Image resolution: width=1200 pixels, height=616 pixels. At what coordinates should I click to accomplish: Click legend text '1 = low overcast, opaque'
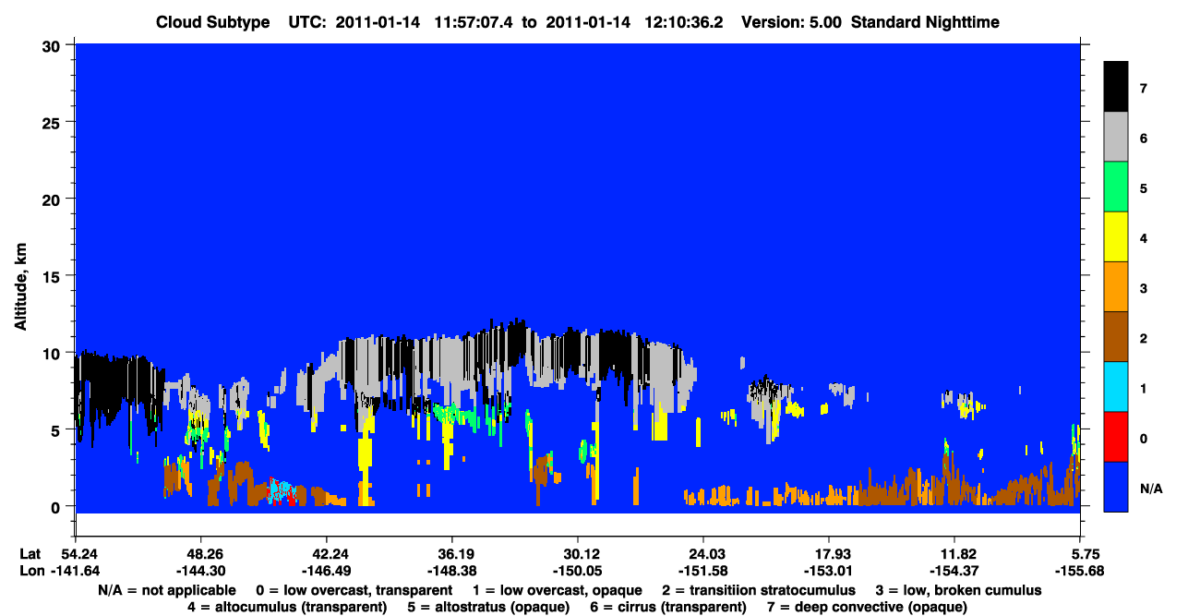click(x=558, y=590)
